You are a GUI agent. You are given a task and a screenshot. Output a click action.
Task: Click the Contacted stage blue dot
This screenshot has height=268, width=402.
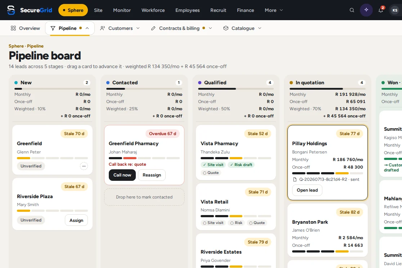[108, 82]
